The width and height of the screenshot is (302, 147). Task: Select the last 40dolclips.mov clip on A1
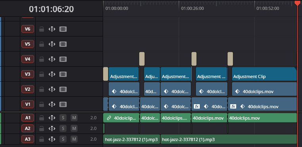tap(262, 118)
